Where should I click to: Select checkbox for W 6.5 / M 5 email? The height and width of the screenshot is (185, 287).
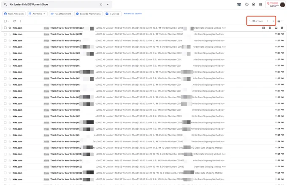coord(5,160)
